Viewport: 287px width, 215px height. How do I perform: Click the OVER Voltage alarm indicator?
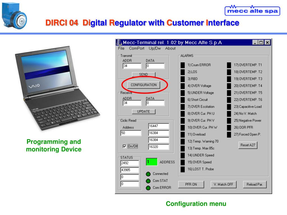point(183,86)
